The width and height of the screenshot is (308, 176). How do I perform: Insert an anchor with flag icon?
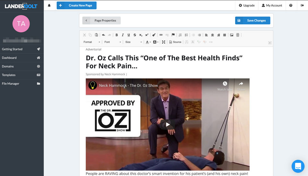(173, 35)
